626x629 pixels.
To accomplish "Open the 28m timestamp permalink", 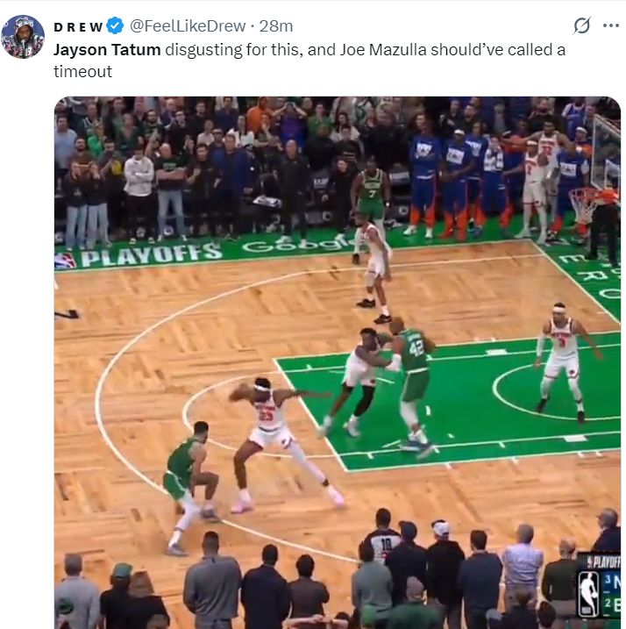I will [276, 26].
